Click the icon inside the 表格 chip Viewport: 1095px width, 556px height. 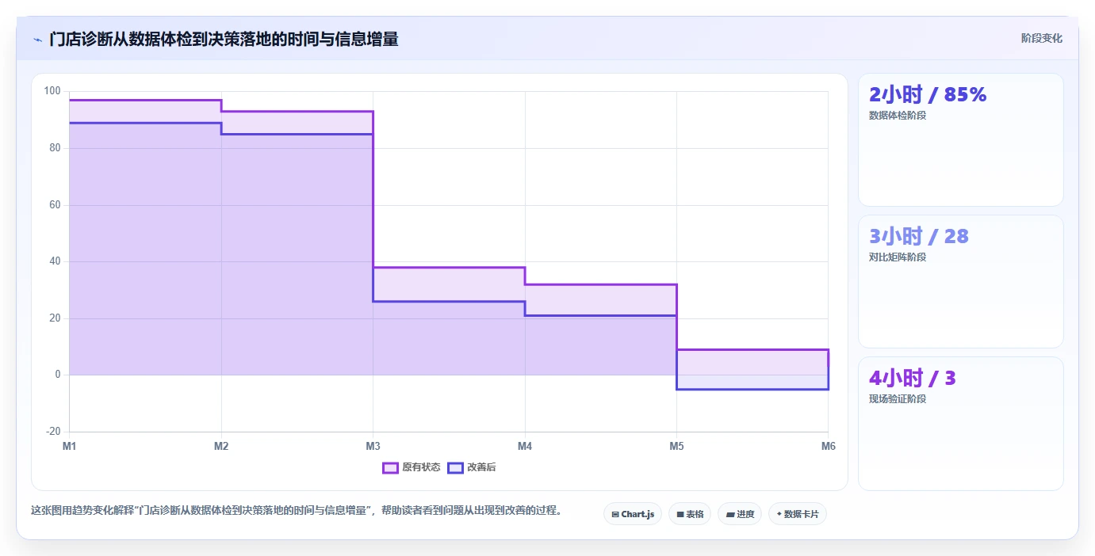click(x=680, y=515)
